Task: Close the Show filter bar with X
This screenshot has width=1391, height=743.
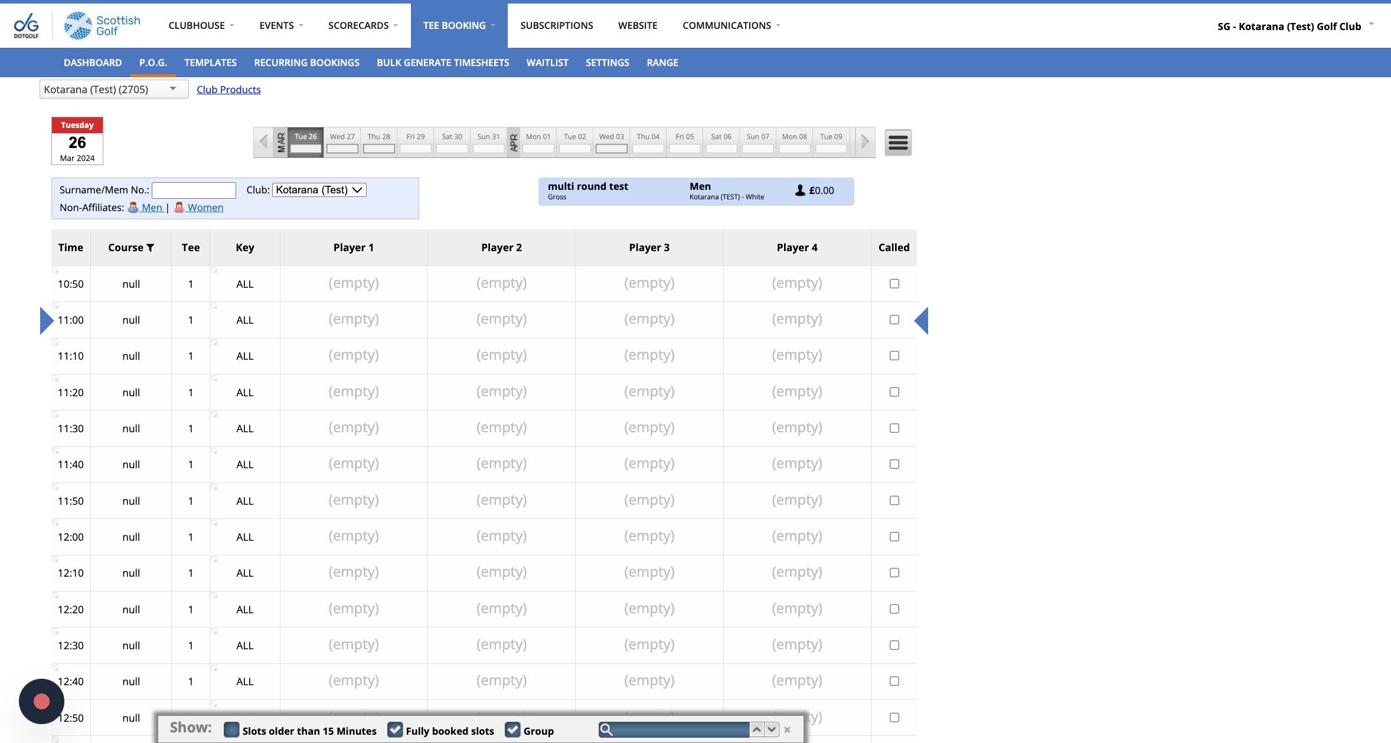Action: click(787, 730)
